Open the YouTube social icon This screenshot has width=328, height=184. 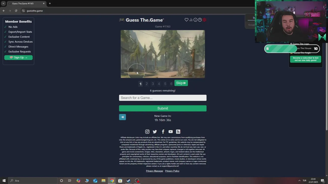pos(171,132)
